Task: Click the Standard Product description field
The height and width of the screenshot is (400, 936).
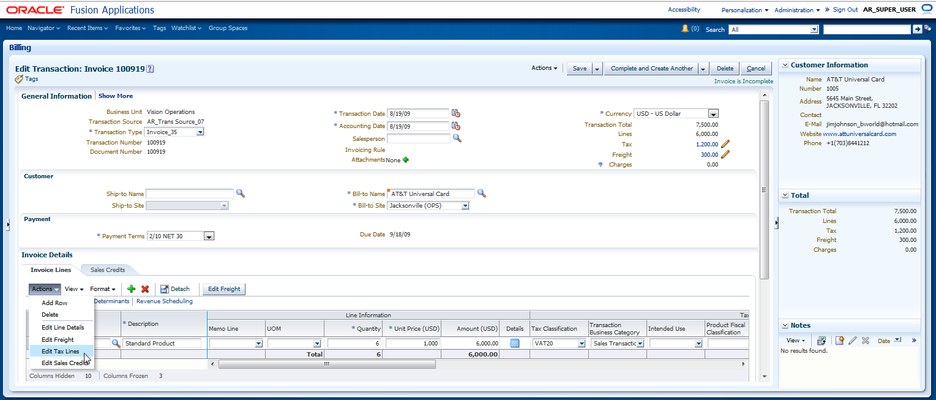Action: pyautogui.click(x=162, y=344)
